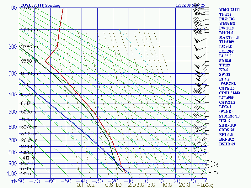
Task: Select the 'WMO:73111' station value
Action: click(x=229, y=10)
